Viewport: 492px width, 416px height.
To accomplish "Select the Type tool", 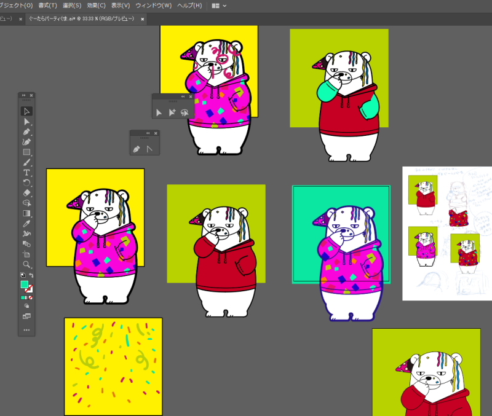I will (26, 173).
